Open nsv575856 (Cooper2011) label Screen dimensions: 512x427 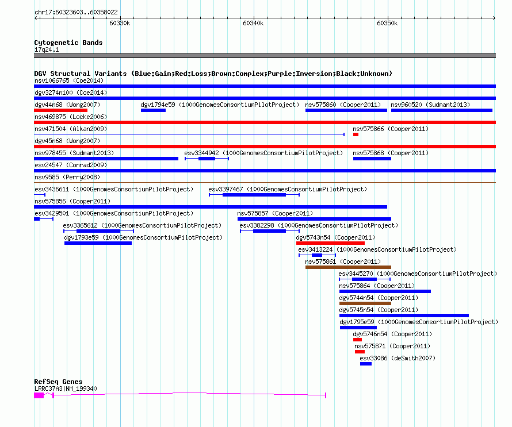coord(72,201)
